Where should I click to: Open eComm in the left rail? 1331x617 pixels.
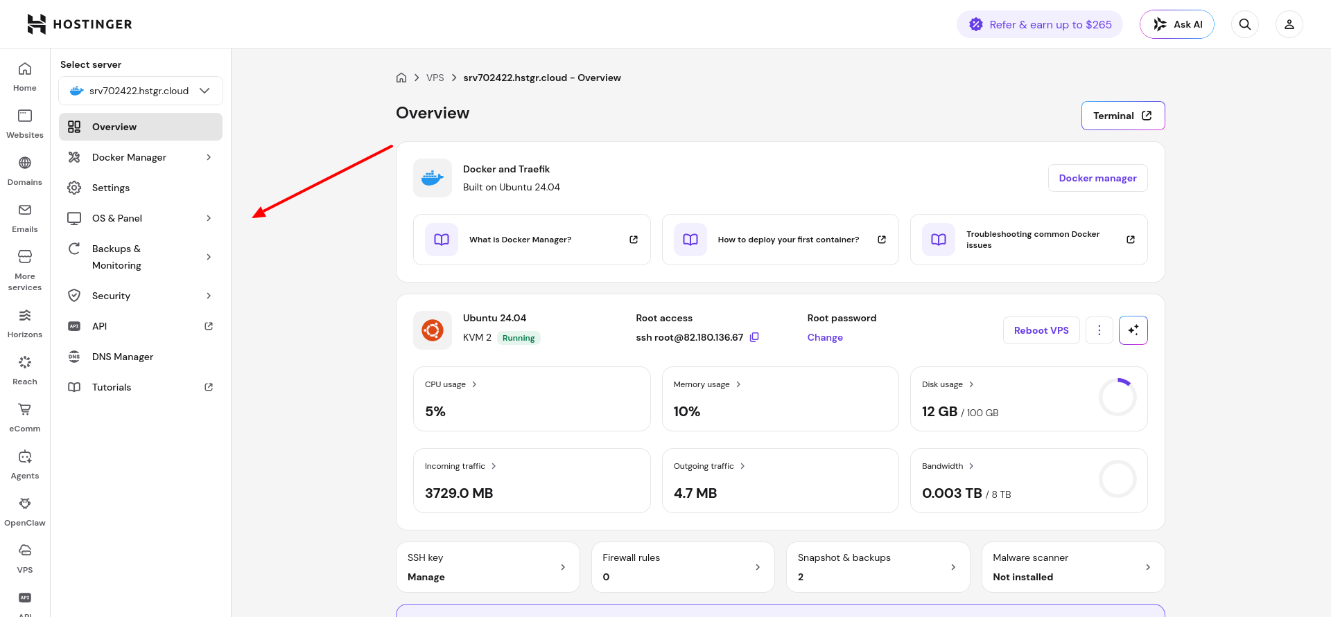25,418
